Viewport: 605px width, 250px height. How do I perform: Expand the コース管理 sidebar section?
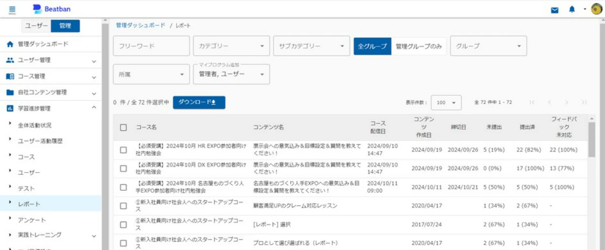94,78
